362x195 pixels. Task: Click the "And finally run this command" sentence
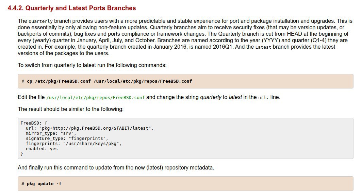(116, 168)
